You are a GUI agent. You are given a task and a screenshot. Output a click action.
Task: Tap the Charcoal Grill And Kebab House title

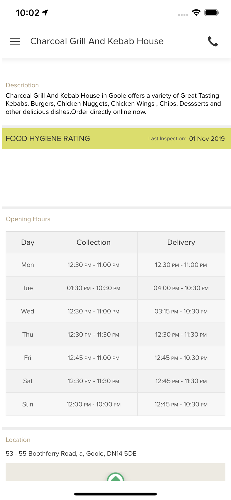coord(97,41)
